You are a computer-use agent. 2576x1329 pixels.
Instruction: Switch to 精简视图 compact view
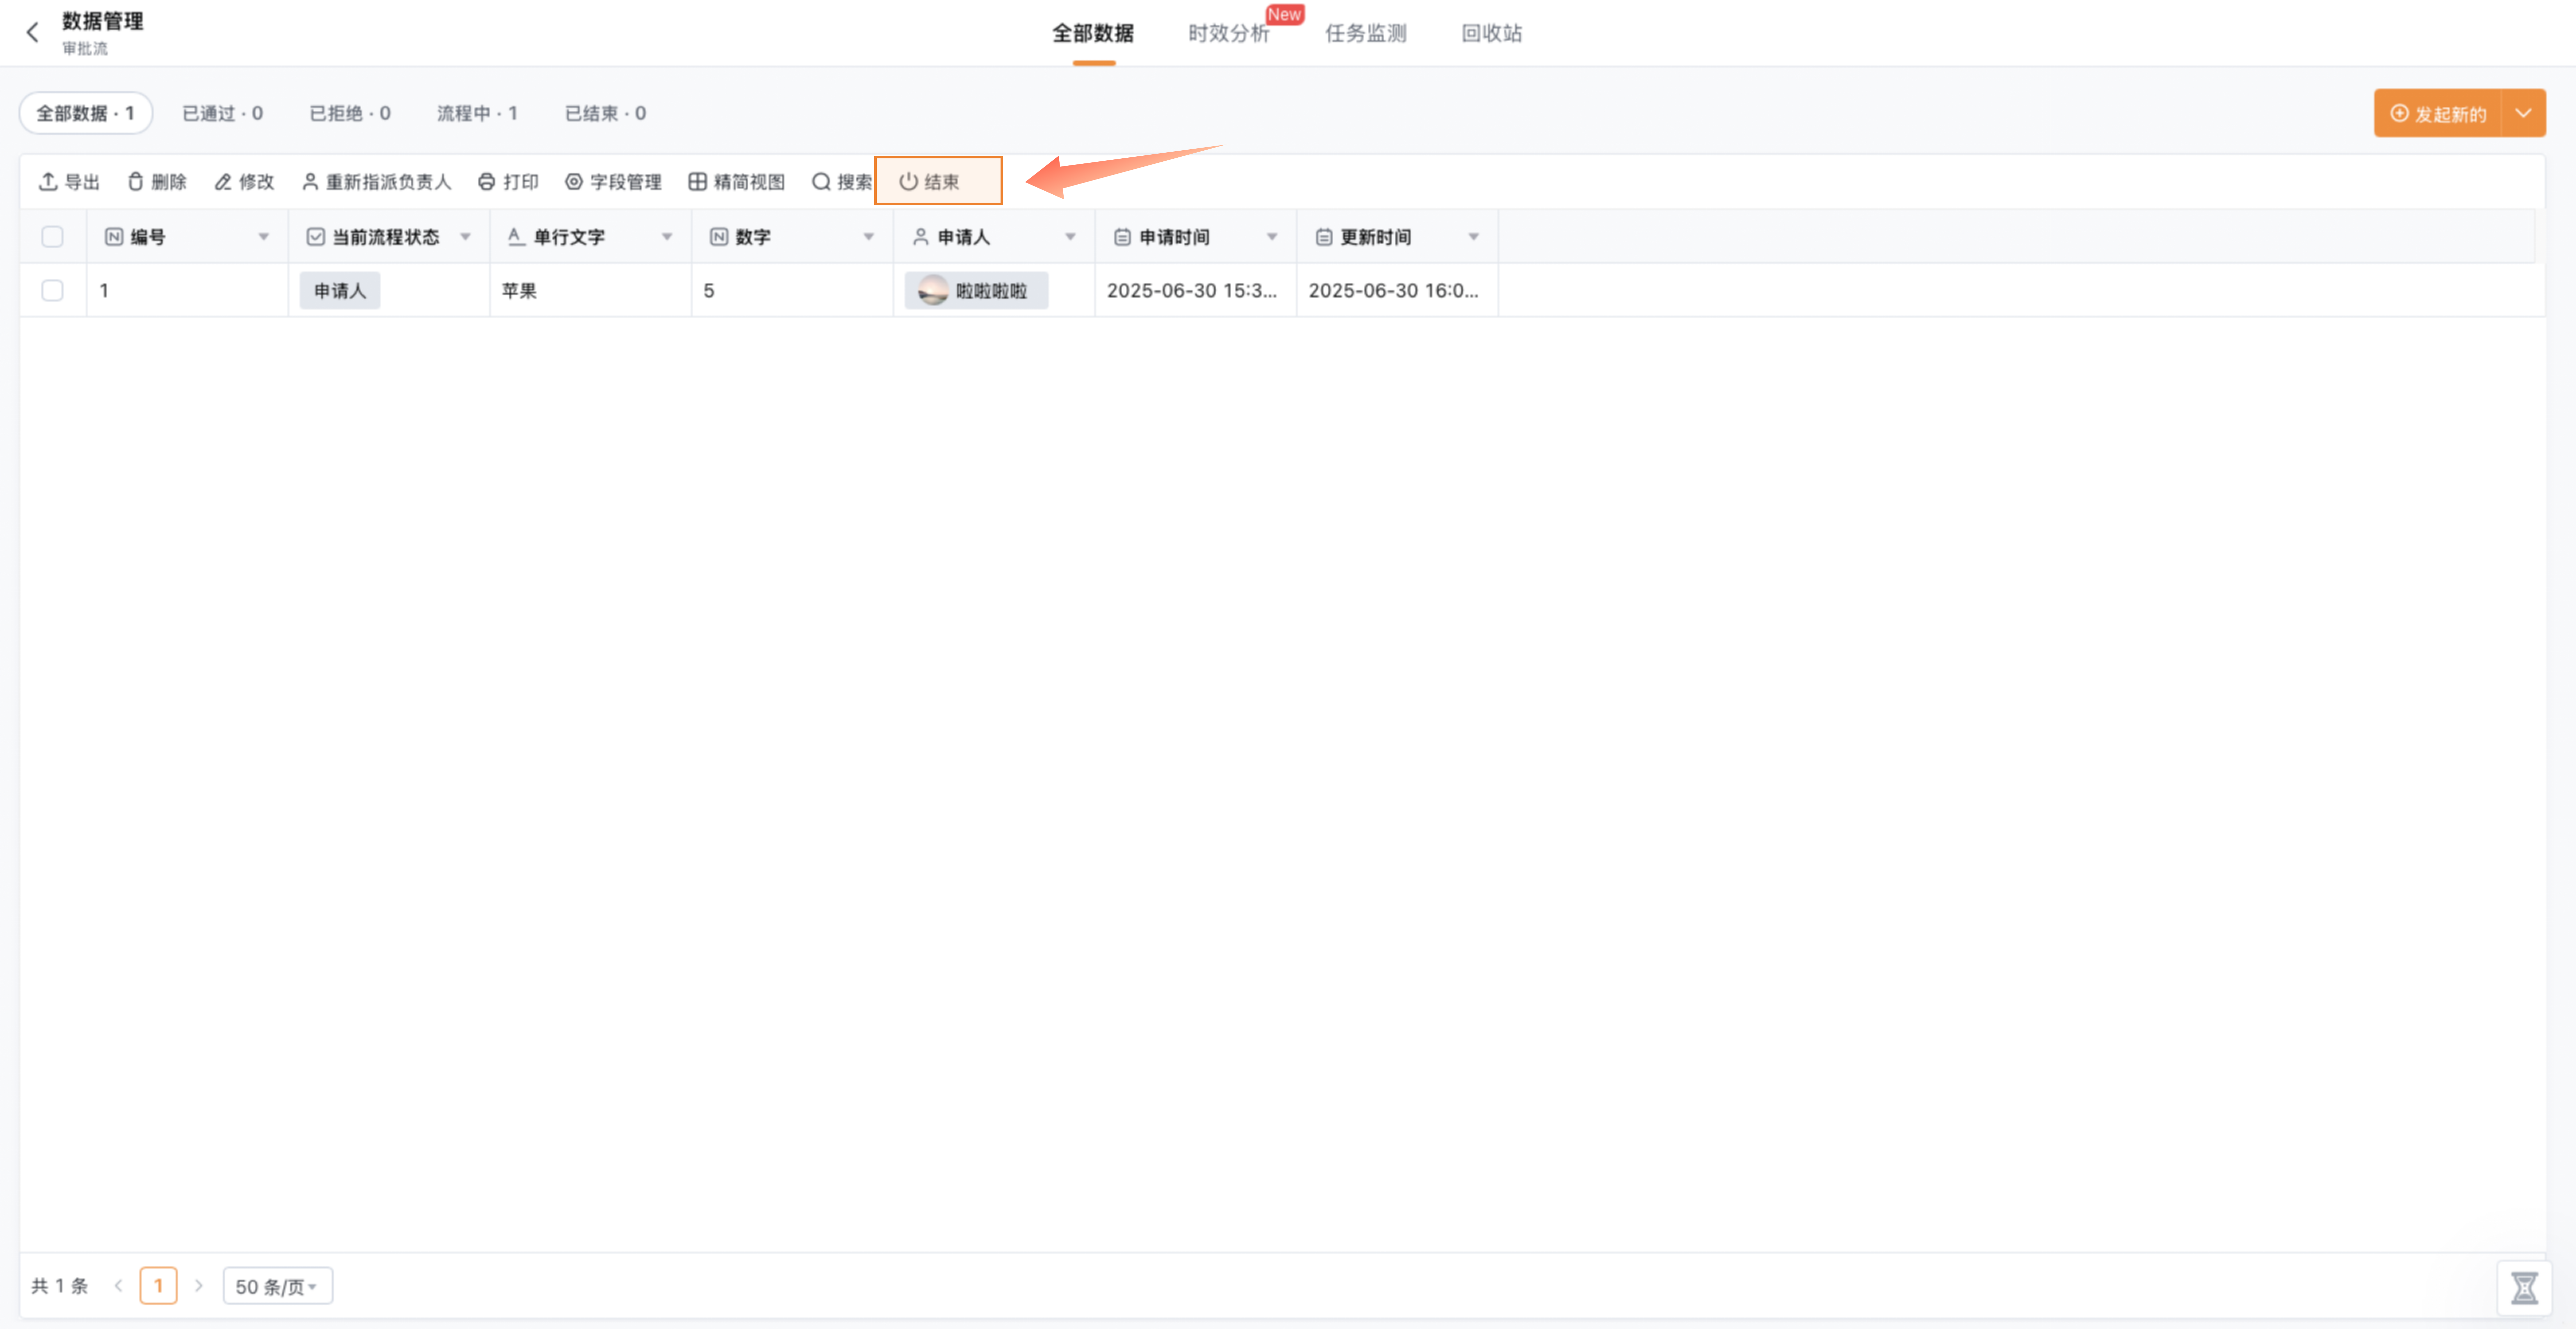tap(737, 182)
